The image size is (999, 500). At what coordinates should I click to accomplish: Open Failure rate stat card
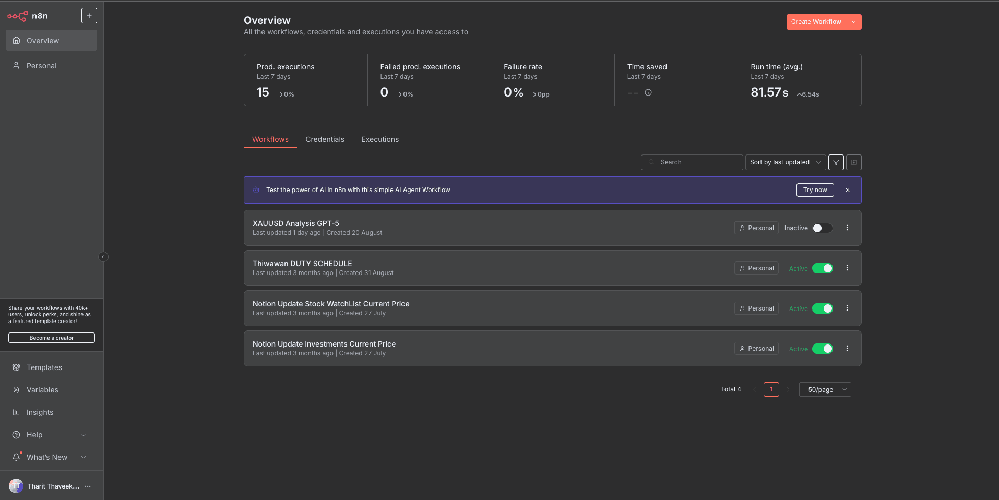[x=553, y=80]
